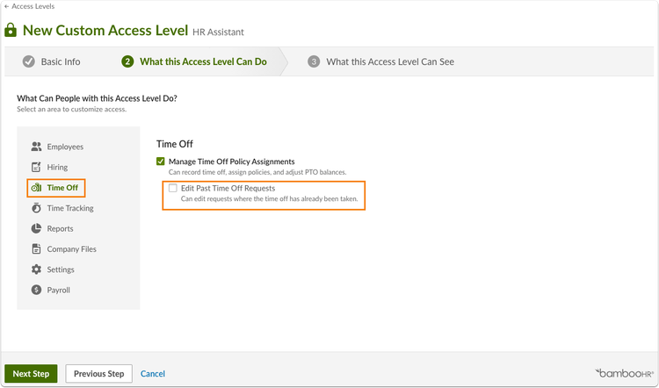Click the Company Files document icon
The image size is (659, 388).
(37, 249)
